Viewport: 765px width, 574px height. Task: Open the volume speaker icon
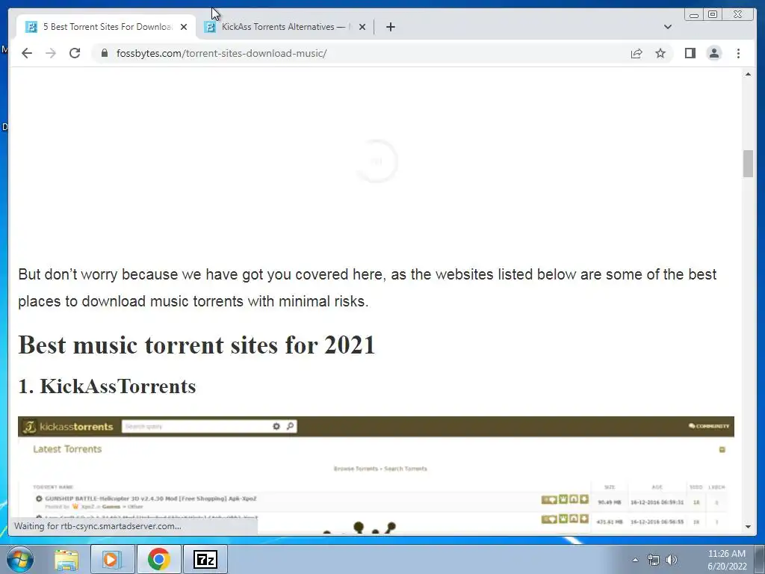coord(672,560)
